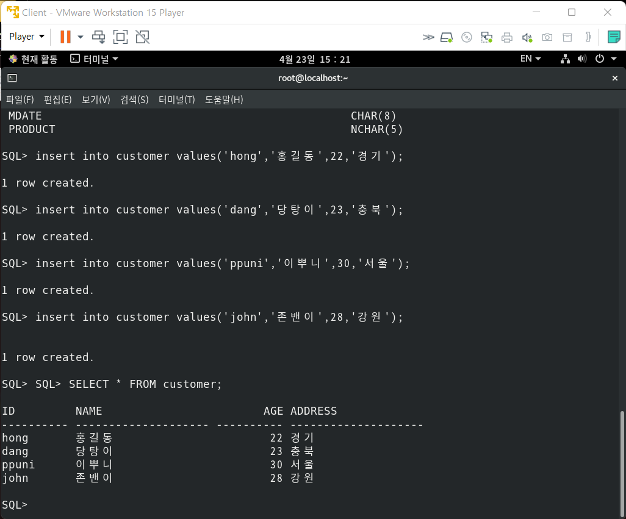Toggle the sound card device icon
Image resolution: width=626 pixels, height=519 pixels.
[527, 37]
